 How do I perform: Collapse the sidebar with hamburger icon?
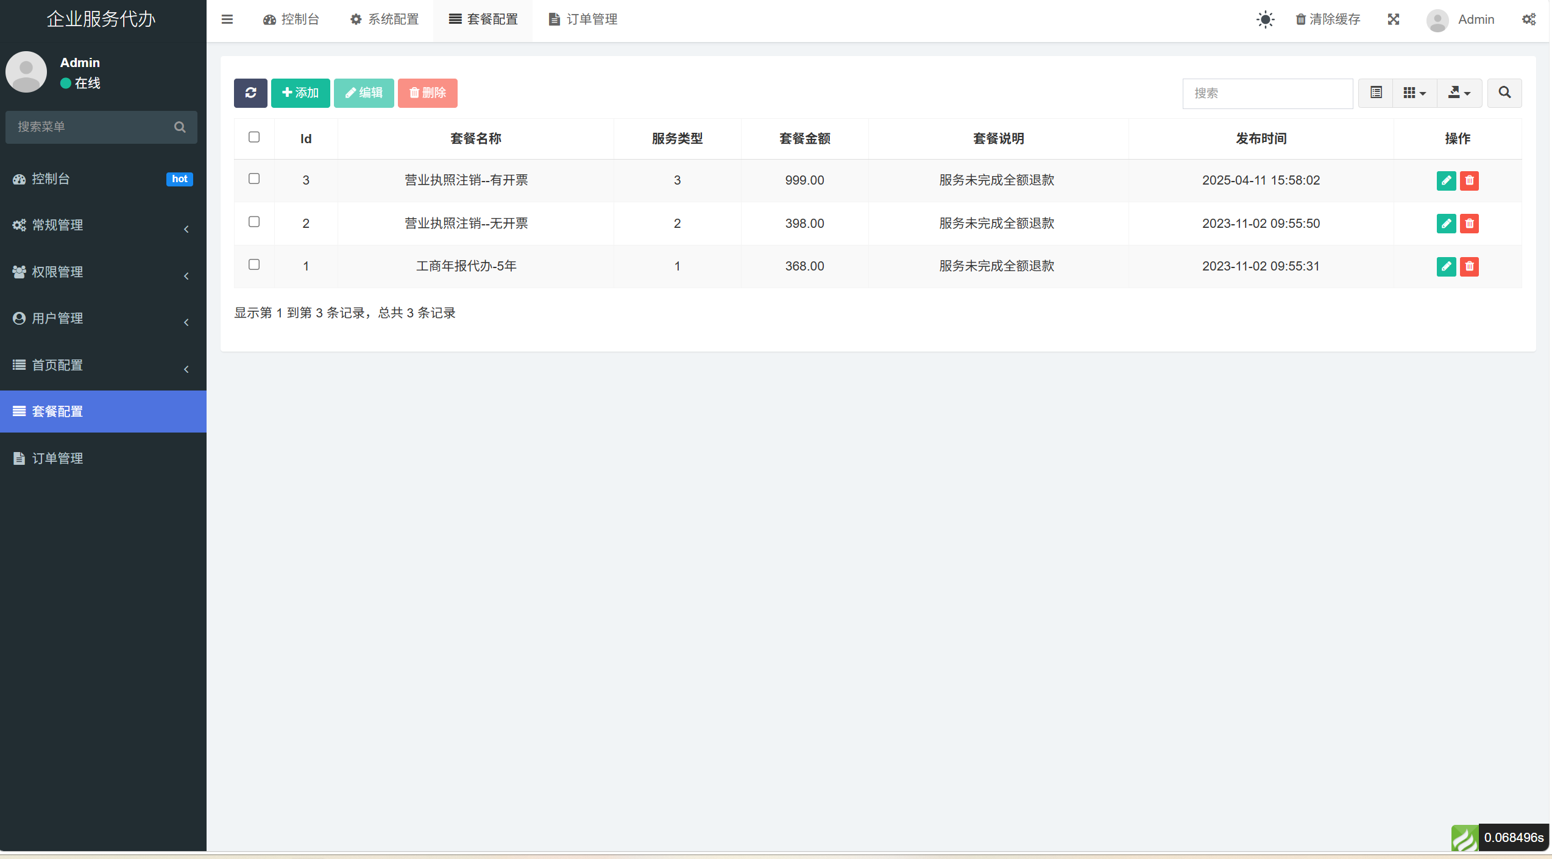click(227, 19)
